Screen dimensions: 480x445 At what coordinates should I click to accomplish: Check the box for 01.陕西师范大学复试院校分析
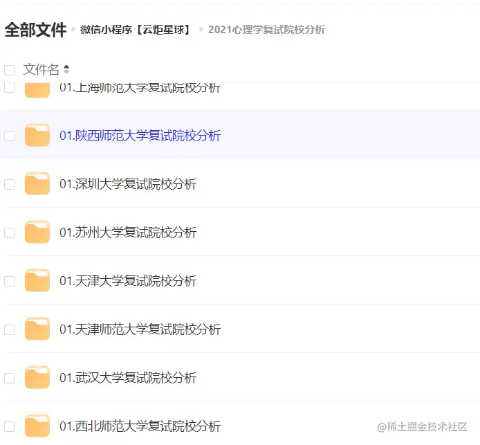coord(10,136)
